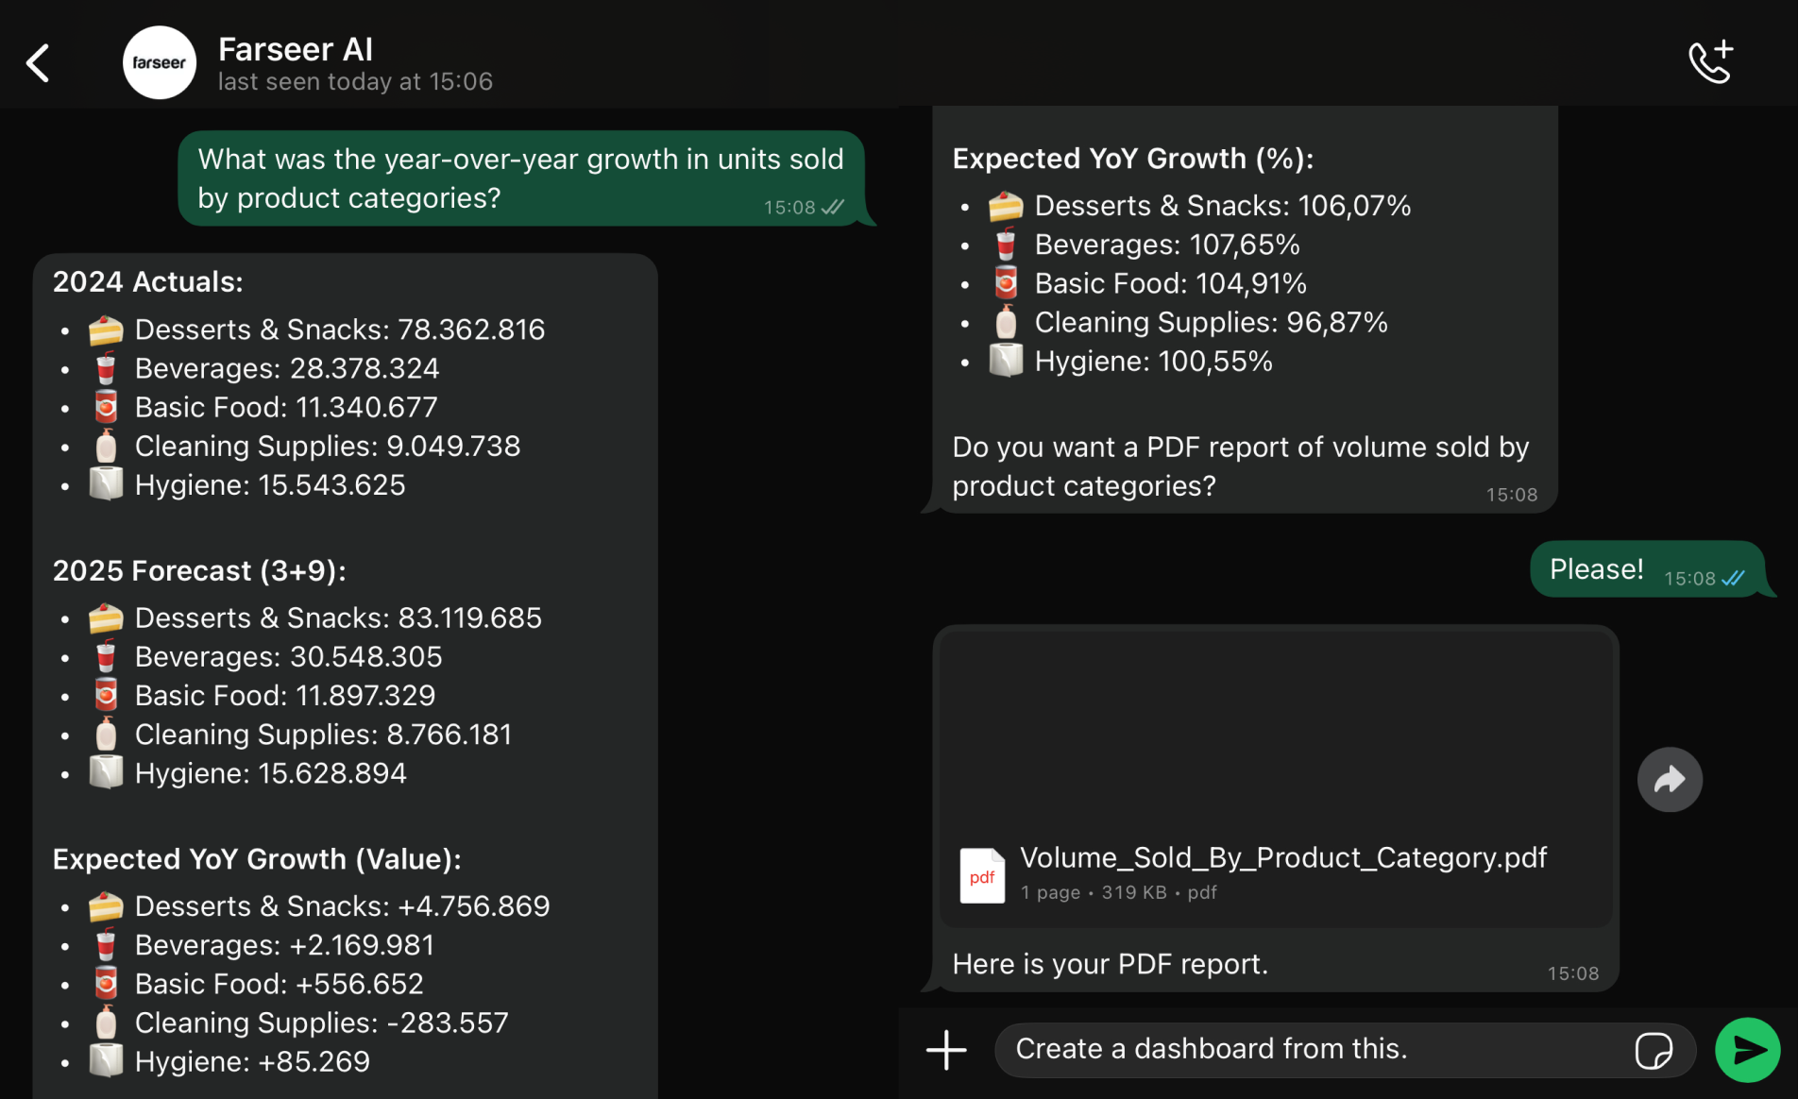Select the 'Here is your PDF report' message
This screenshot has height=1099, width=1798.
1111,964
